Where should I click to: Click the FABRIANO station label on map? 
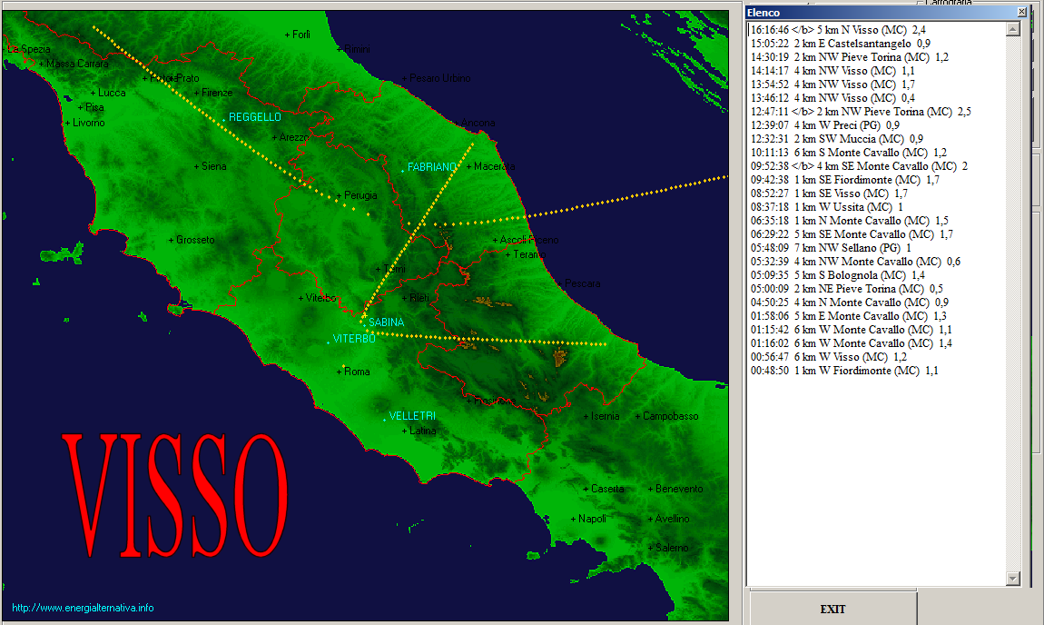(x=432, y=166)
